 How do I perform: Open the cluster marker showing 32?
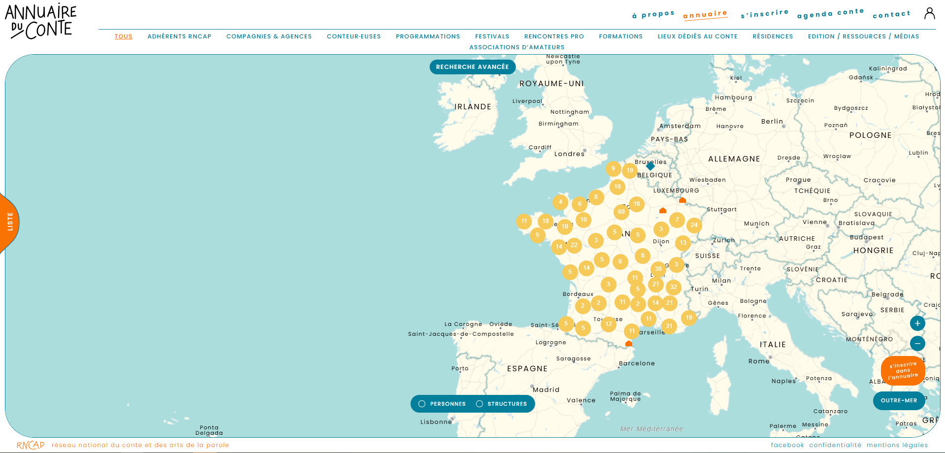point(673,287)
